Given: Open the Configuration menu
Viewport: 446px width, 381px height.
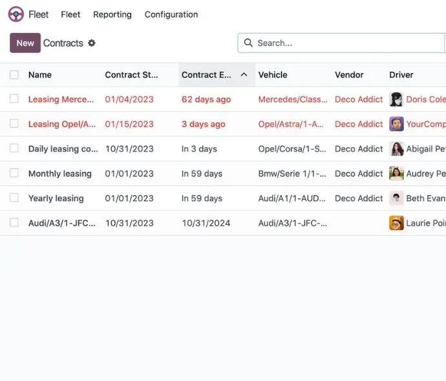Looking at the screenshot, I should 171,14.
